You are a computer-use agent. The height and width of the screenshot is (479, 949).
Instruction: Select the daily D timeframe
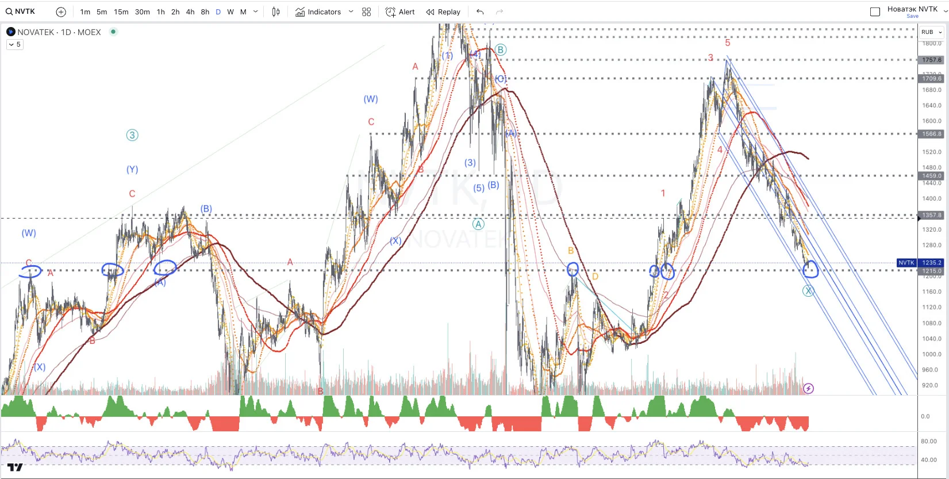coord(218,12)
